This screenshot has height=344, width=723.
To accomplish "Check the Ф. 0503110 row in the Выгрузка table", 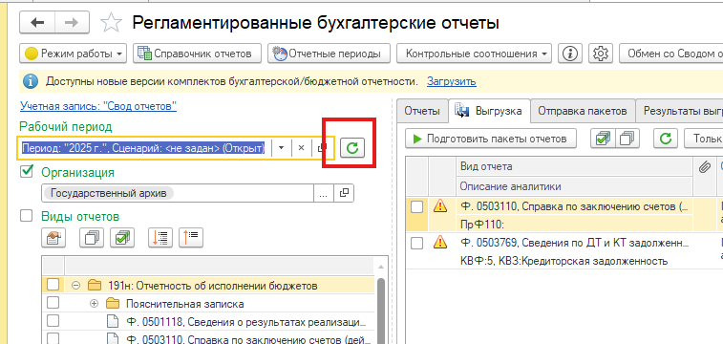I will 416,207.
